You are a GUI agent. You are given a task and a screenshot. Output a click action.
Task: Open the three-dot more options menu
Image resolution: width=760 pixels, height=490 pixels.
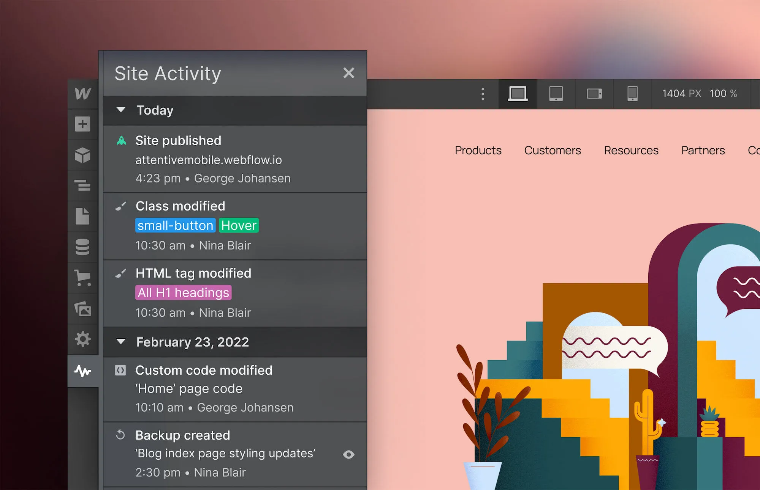(483, 94)
